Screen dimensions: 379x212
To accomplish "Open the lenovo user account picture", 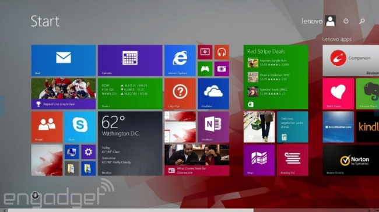I will tap(330, 21).
